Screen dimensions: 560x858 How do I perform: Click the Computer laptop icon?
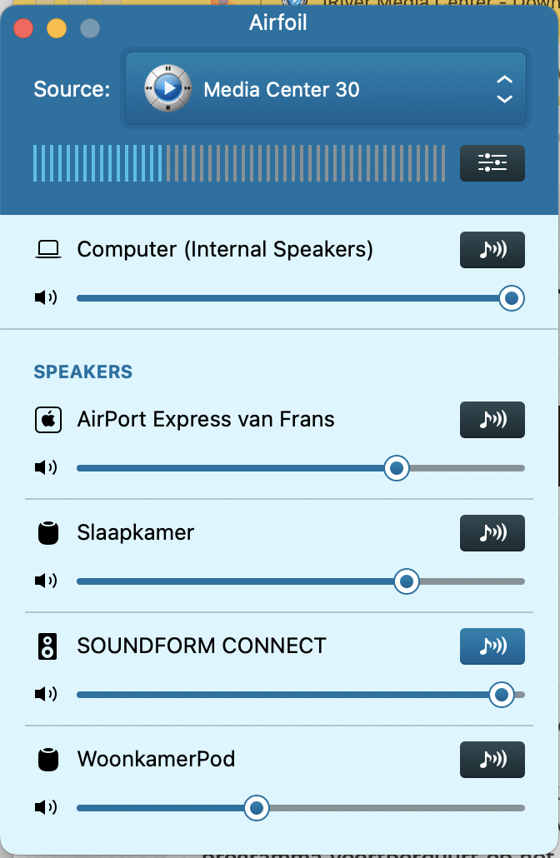click(x=48, y=249)
